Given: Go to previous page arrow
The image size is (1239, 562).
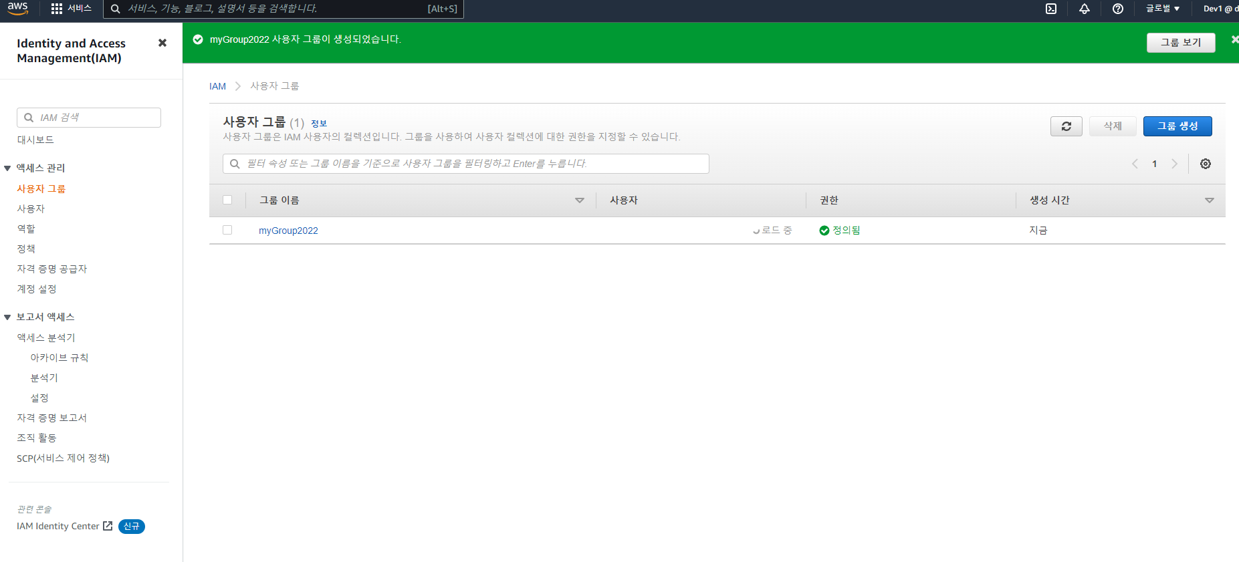Looking at the screenshot, I should (x=1135, y=164).
